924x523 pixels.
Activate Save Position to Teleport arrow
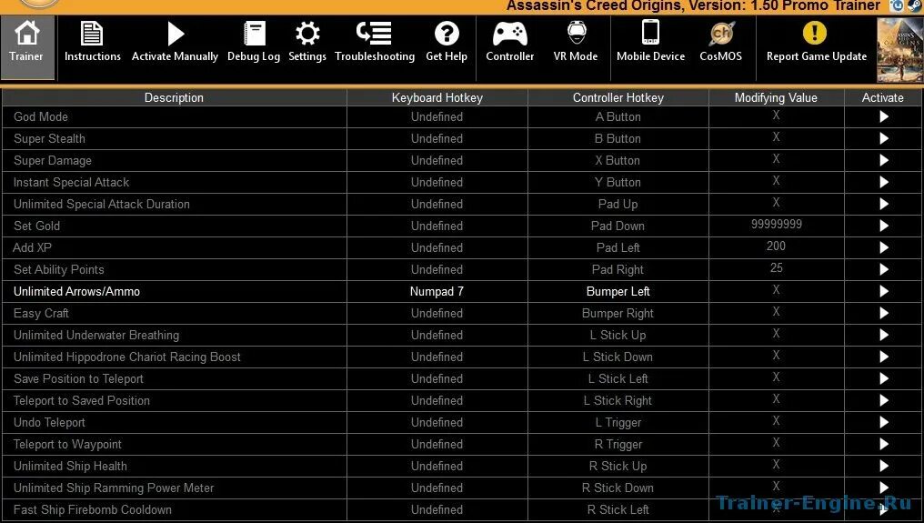(x=883, y=378)
